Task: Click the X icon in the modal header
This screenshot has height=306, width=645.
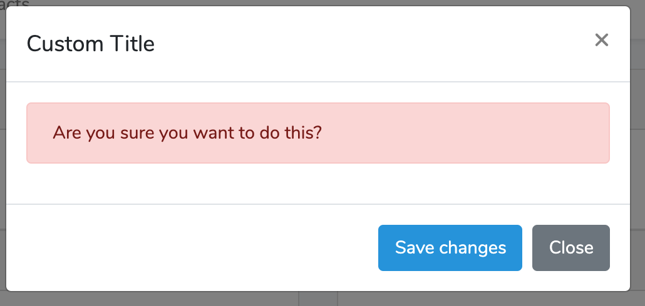Action: 601,41
